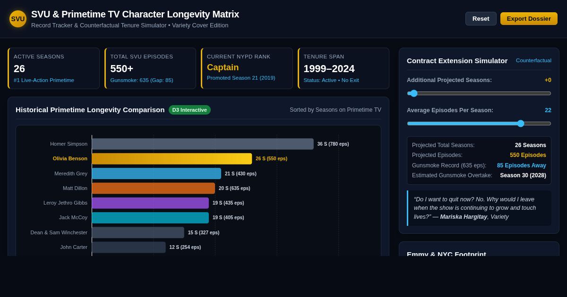Click the Mariska Hargitay quote block

coord(479,208)
